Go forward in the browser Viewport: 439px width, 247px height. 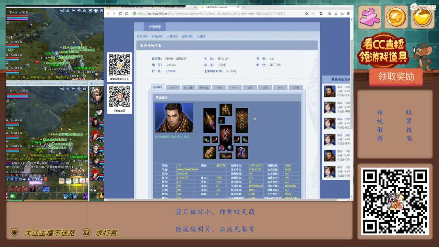point(114,13)
